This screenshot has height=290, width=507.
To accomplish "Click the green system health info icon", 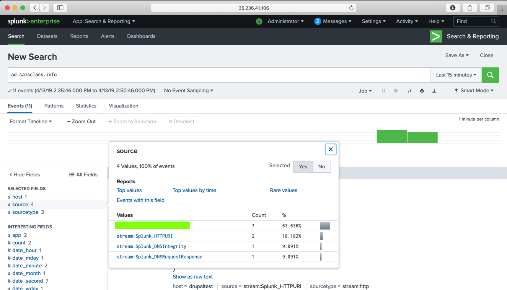I will coord(259,21).
